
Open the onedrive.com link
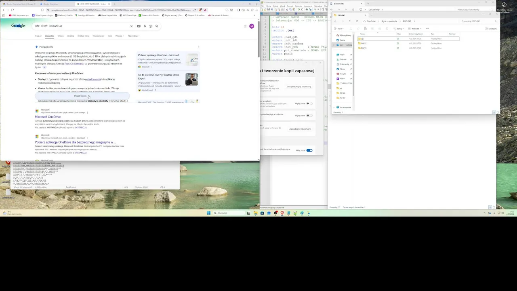pos(93,79)
